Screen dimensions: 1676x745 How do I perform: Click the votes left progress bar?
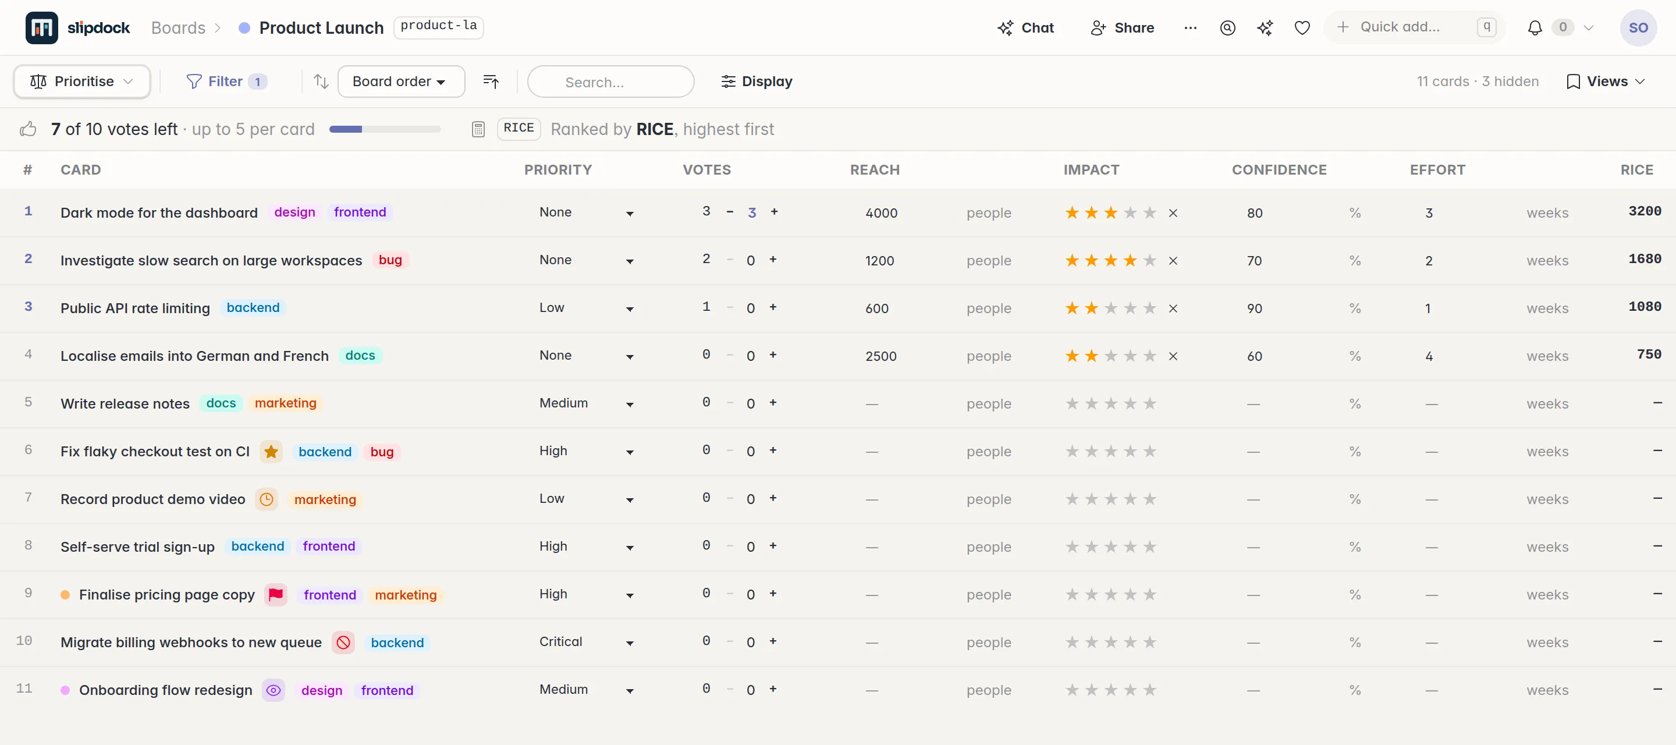pos(385,129)
